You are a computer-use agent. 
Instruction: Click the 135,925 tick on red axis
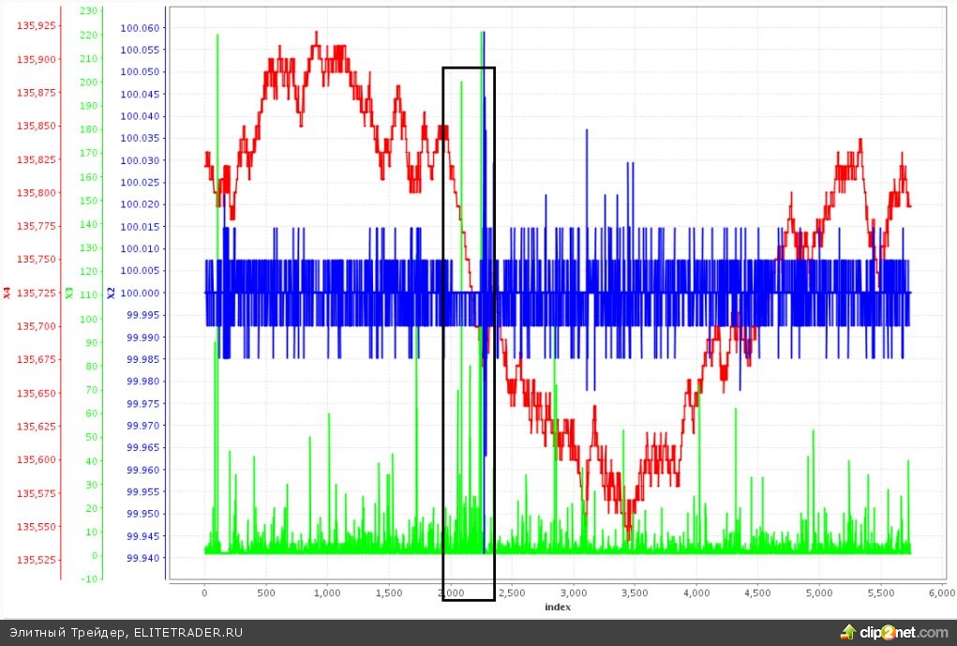[x=36, y=25]
